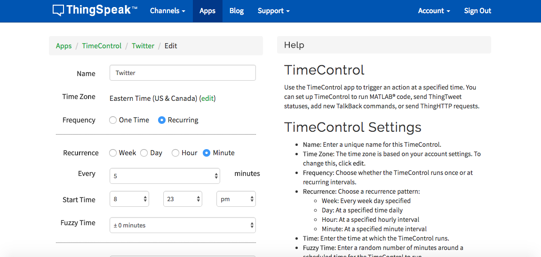Open the Start Time am/pm dropdown
Screen dimensions: 541x257
click(x=236, y=199)
